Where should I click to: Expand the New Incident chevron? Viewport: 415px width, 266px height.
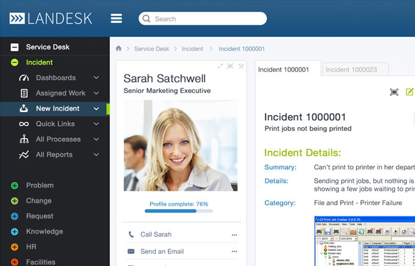point(96,109)
